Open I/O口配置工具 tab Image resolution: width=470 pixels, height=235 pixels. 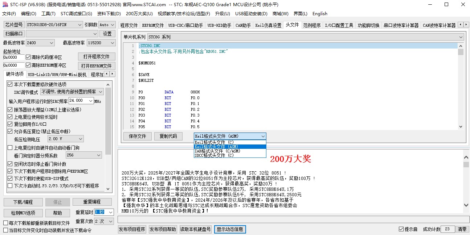coord(339,25)
